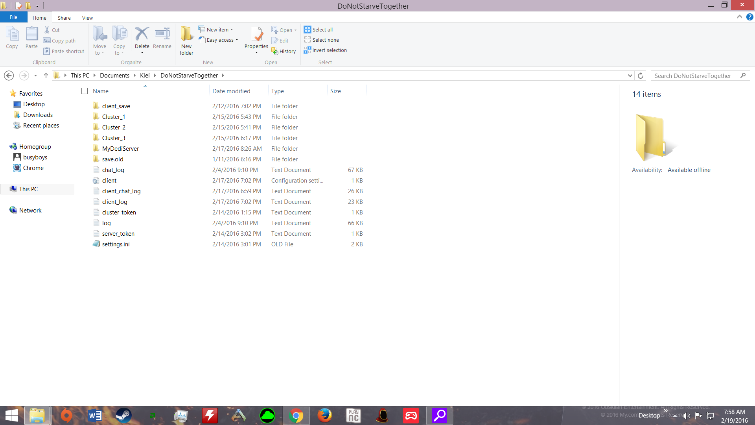
Task: Select the MyDediServer folder
Action: pyautogui.click(x=120, y=149)
